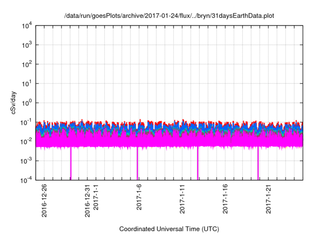Click the 2017-1-16 date label
The width and height of the screenshot is (334, 234).
tap(225, 199)
